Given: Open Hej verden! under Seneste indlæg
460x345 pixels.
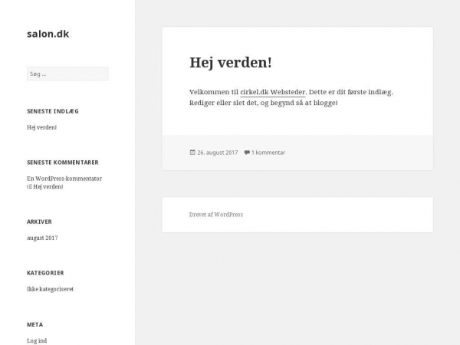Looking at the screenshot, I should point(42,127).
